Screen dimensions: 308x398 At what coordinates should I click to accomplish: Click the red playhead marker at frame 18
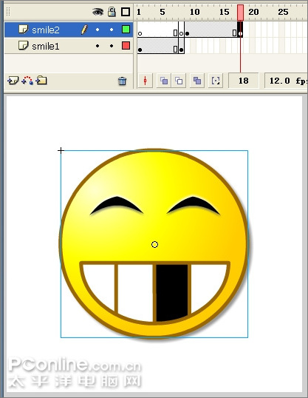click(240, 12)
